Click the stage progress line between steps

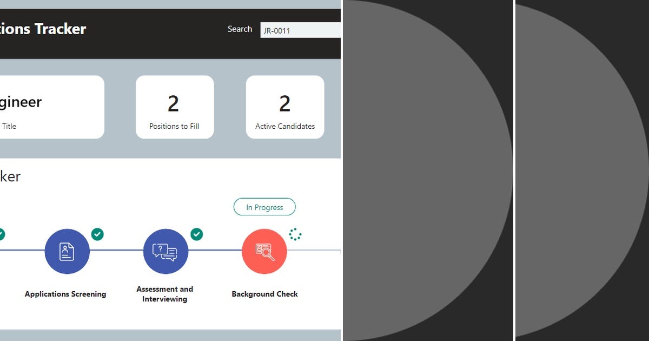116,251
